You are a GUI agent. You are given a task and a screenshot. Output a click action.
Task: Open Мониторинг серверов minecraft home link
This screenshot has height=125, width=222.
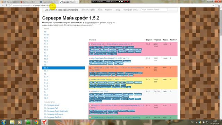point(61,10)
